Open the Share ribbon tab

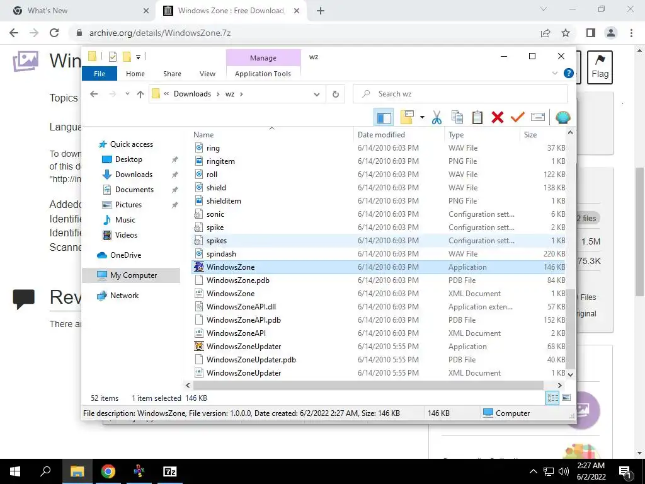coord(172,74)
